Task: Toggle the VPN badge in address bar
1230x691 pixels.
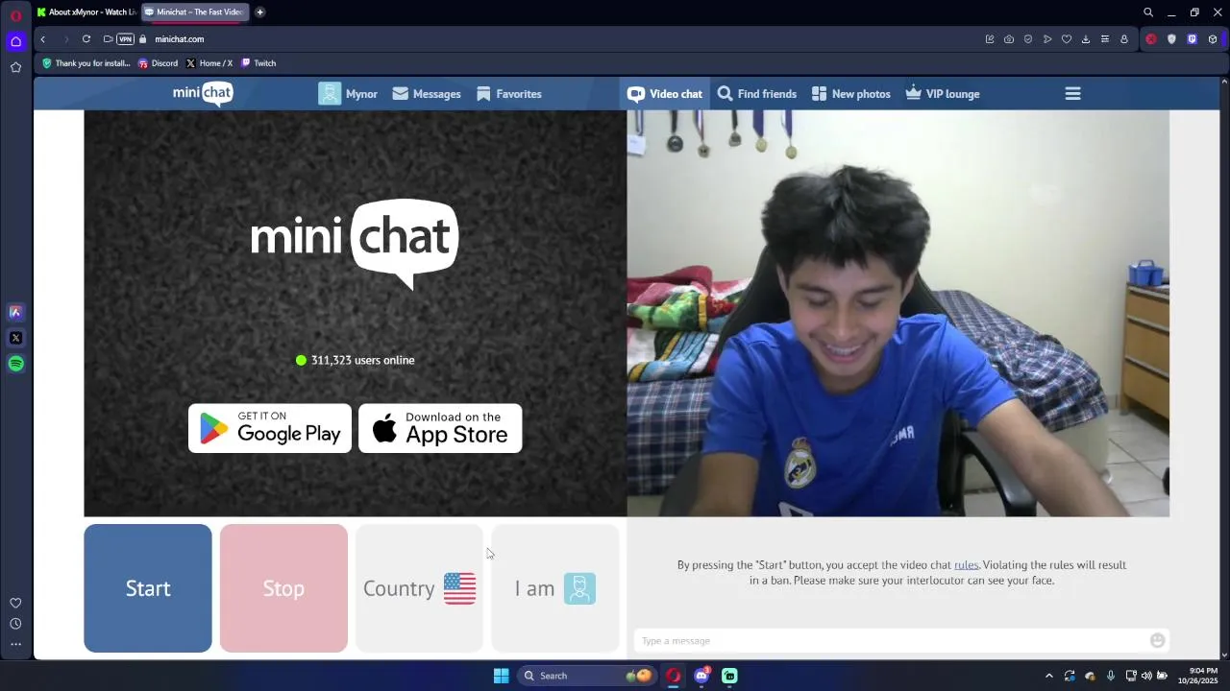Action: click(x=125, y=39)
